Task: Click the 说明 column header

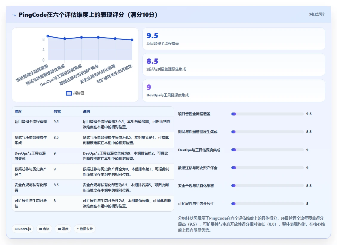Action: pos(86,112)
